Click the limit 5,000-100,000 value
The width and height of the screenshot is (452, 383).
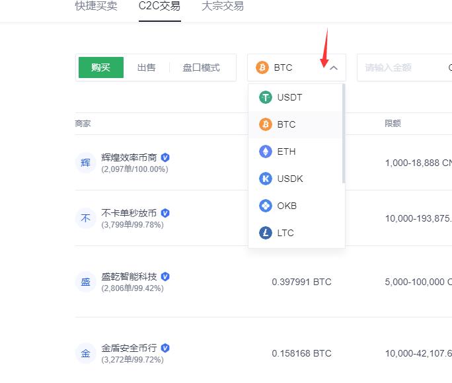[x=418, y=282]
